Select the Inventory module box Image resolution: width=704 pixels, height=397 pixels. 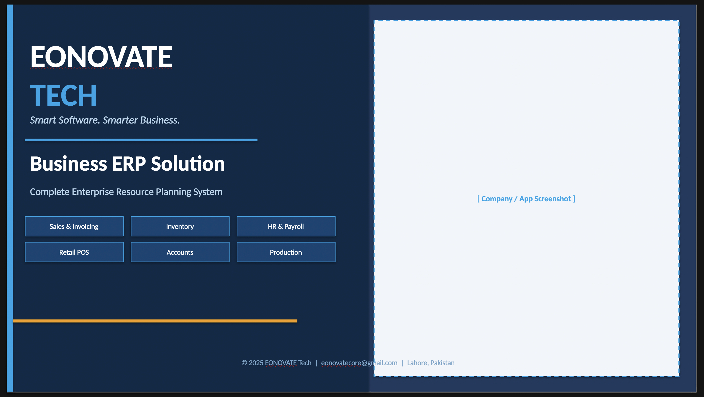(x=180, y=226)
